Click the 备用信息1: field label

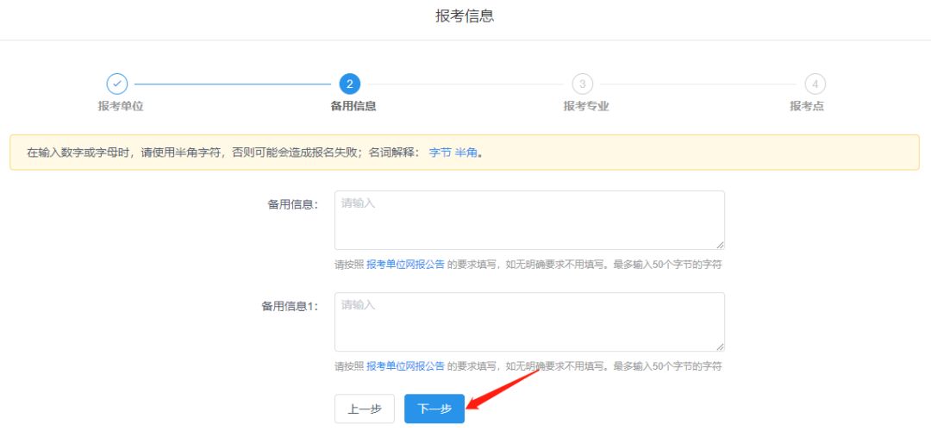pyautogui.click(x=290, y=306)
